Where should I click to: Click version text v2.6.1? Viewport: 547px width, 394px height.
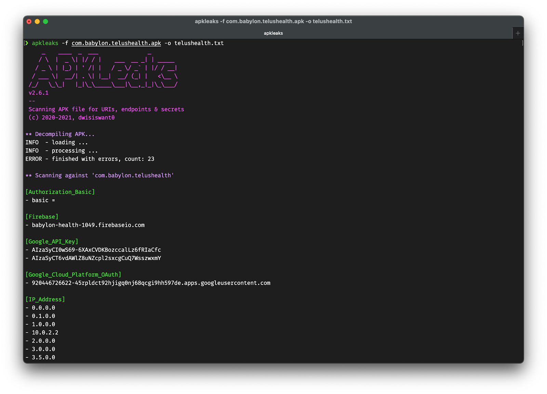[x=39, y=93]
